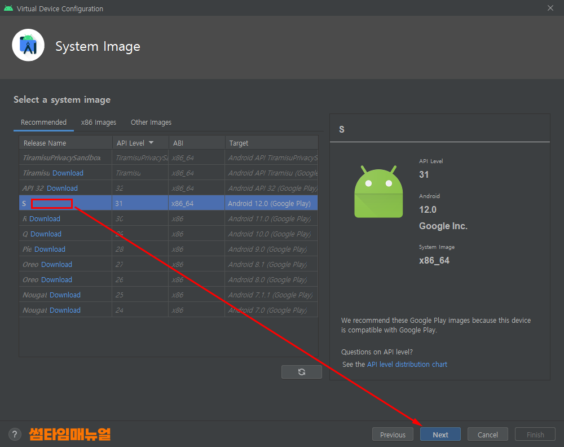Click the Android API 32 (Google Play) cell
Viewport: 564px width, 447px height.
click(272, 189)
